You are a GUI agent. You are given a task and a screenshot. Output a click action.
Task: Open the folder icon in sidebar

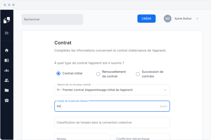point(7,90)
